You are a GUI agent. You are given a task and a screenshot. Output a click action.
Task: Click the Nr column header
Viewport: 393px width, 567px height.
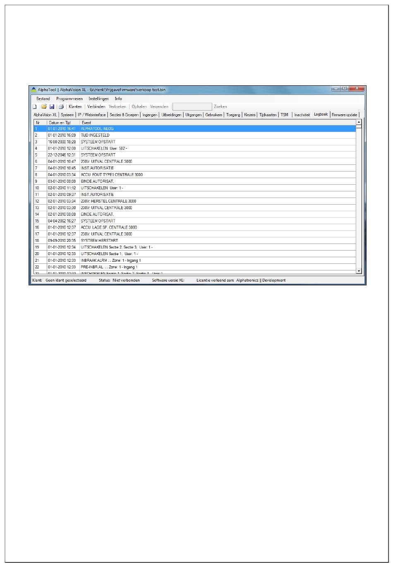(x=40, y=123)
